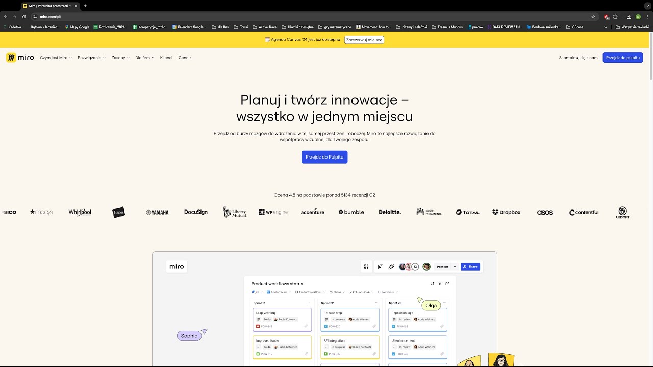This screenshot has width=653, height=367.
Task: Close the Miro browser tab
Action: point(76,6)
